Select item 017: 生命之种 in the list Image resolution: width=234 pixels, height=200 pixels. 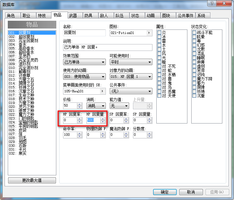click(32, 95)
